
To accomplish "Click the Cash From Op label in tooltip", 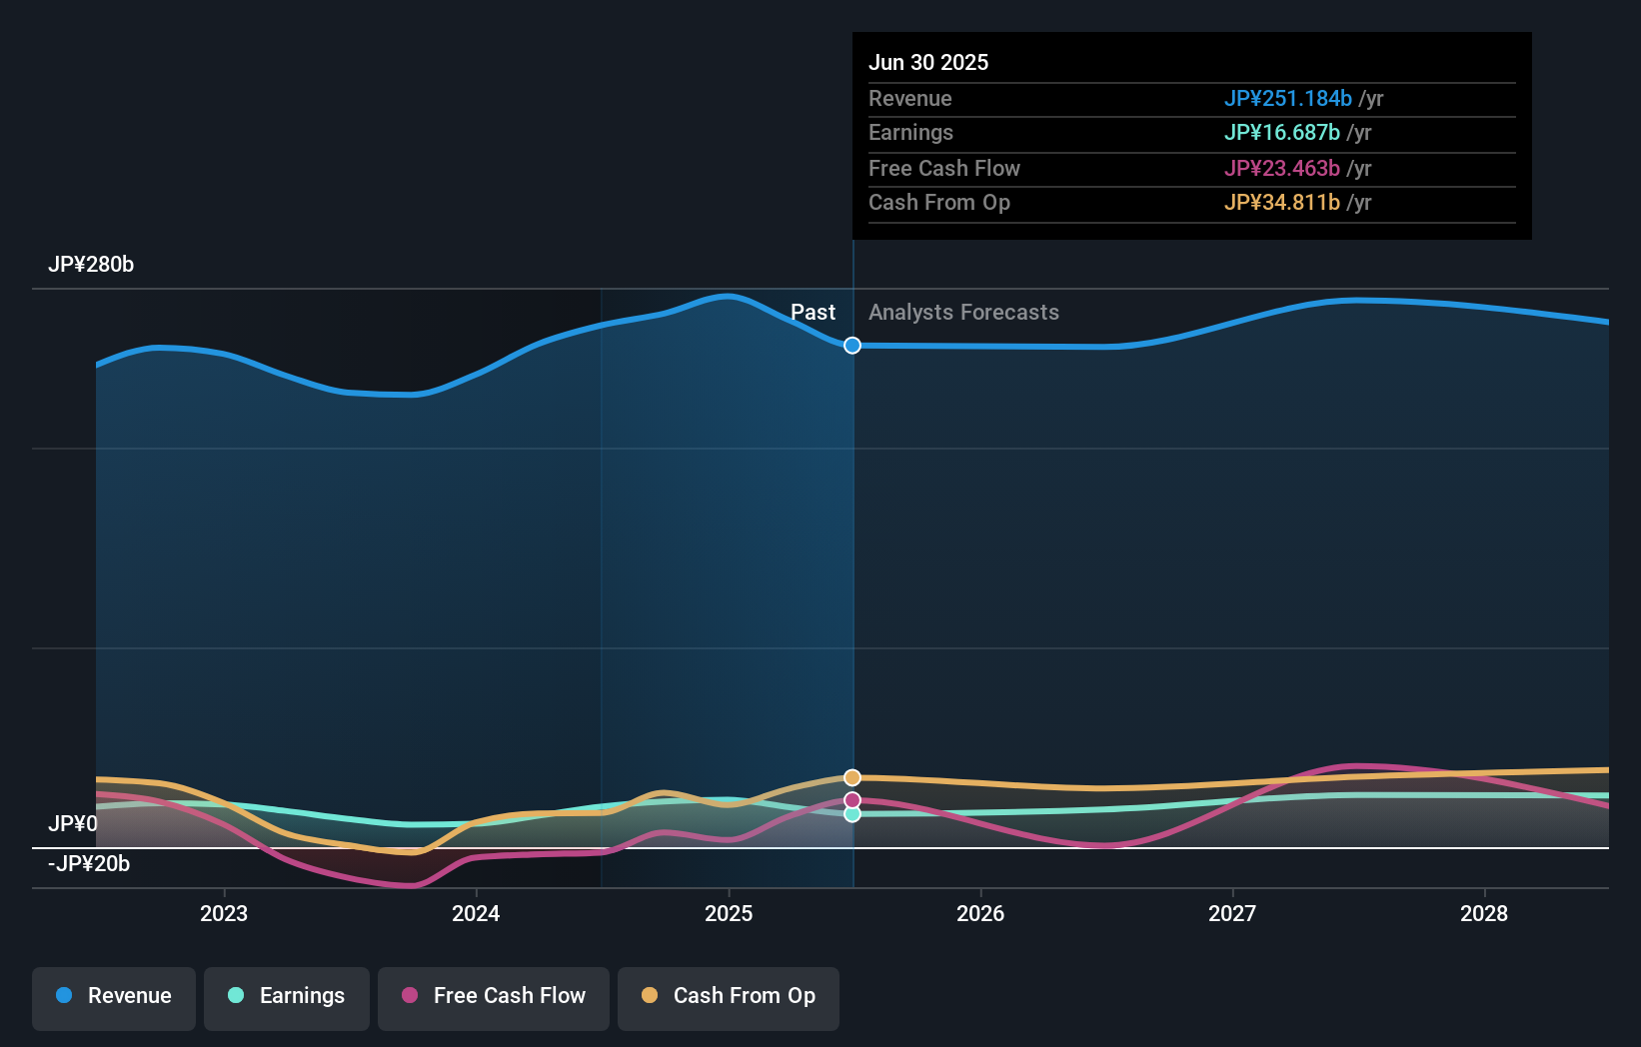I will click(x=939, y=203).
